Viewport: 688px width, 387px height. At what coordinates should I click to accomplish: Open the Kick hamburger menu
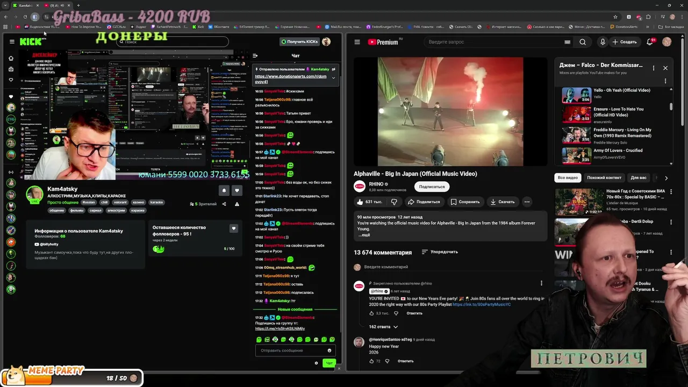coord(12,41)
